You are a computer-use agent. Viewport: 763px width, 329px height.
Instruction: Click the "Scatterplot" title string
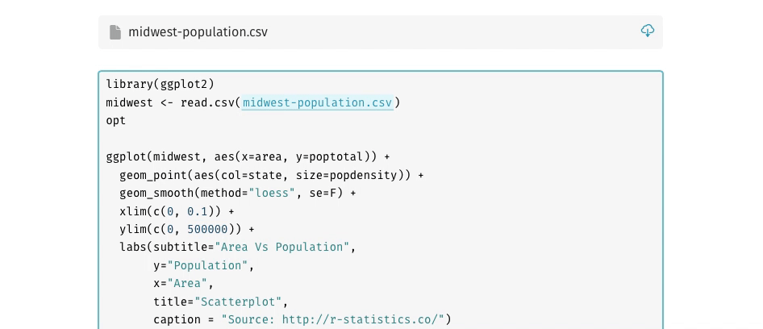coord(237,302)
